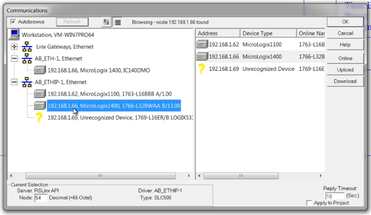Select 192.168.1.66, MicroLogix1400, 1766-L32BWAA entry
371x215 pixels.
tap(114, 105)
